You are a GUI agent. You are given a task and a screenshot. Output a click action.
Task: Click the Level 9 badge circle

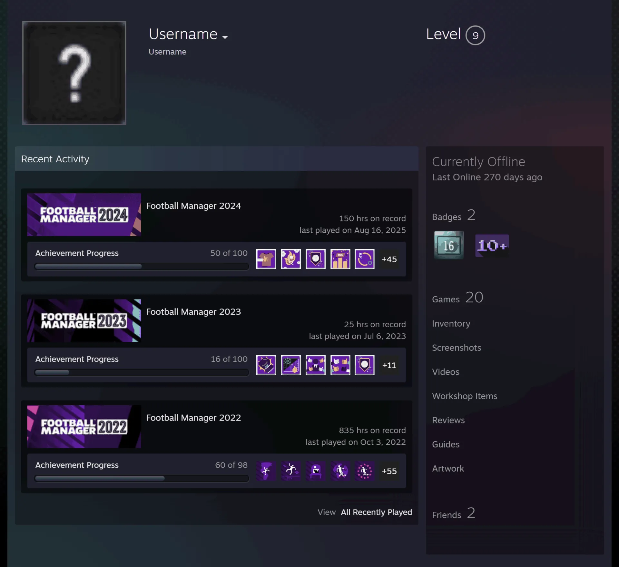coord(475,35)
